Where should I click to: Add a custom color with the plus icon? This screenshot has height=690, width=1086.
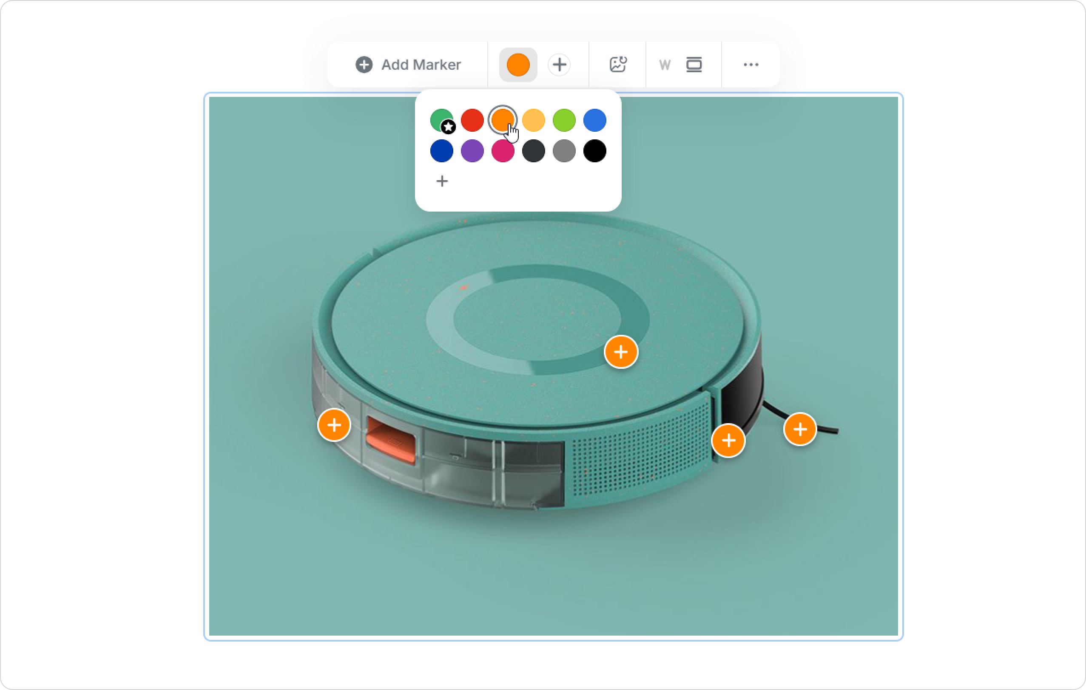(442, 181)
